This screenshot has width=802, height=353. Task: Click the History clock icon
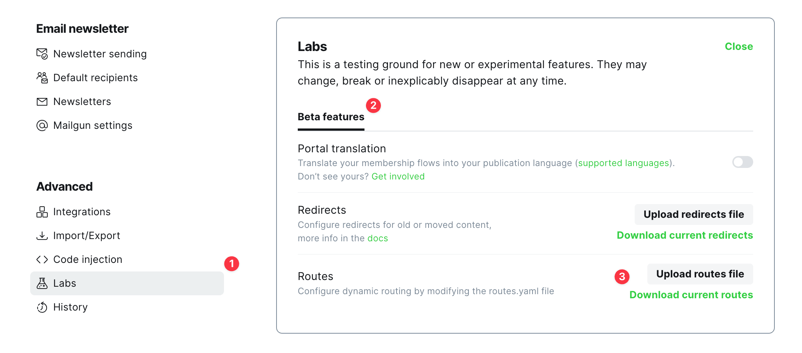click(x=42, y=307)
